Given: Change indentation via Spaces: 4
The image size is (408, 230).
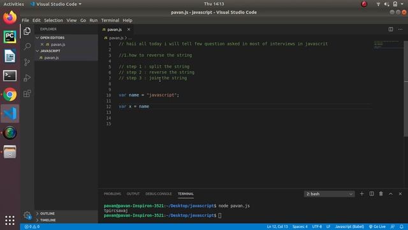Looking at the screenshot, I should click(x=300, y=227).
